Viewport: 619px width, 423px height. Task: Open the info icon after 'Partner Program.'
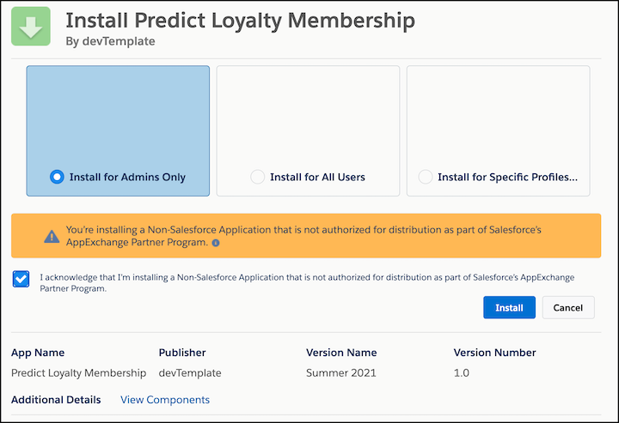(216, 243)
